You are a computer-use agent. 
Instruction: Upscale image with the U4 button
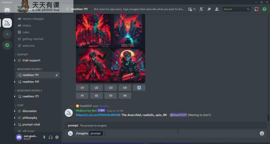(x=125, y=88)
